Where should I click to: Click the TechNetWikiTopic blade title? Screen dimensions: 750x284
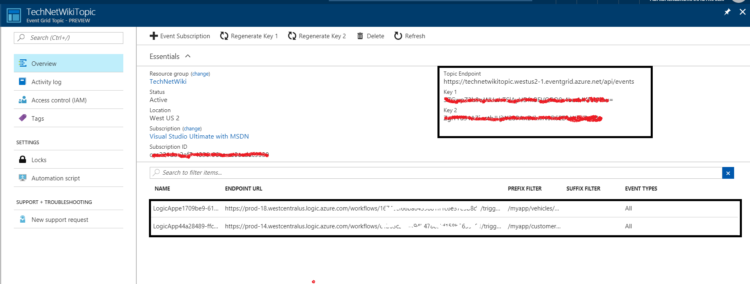click(61, 12)
